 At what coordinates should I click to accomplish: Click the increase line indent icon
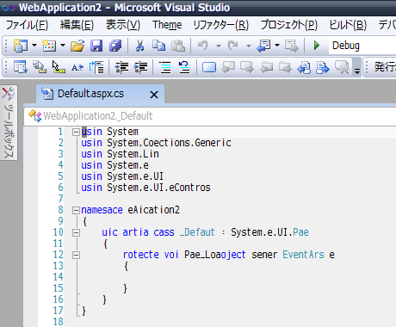[x=140, y=68]
